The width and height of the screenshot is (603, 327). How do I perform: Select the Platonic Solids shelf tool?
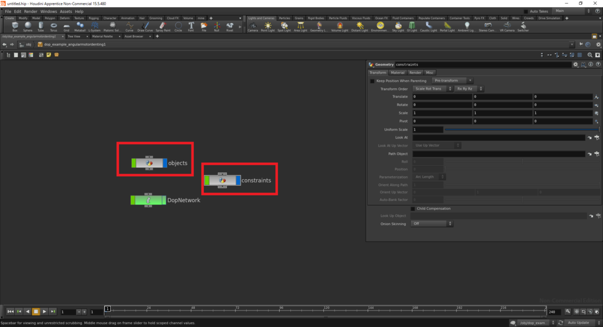point(112,27)
